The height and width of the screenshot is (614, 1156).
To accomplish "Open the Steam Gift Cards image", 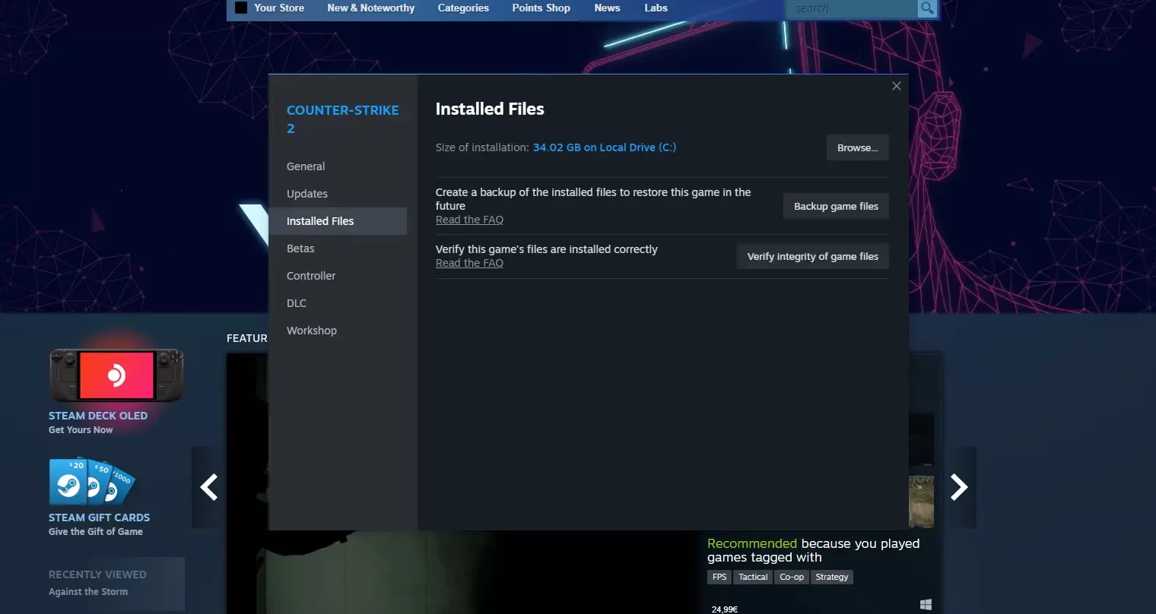I will coord(93,482).
